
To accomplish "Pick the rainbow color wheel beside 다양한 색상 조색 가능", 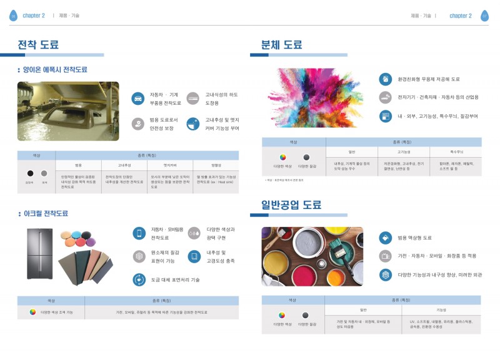I will [x=32, y=312].
